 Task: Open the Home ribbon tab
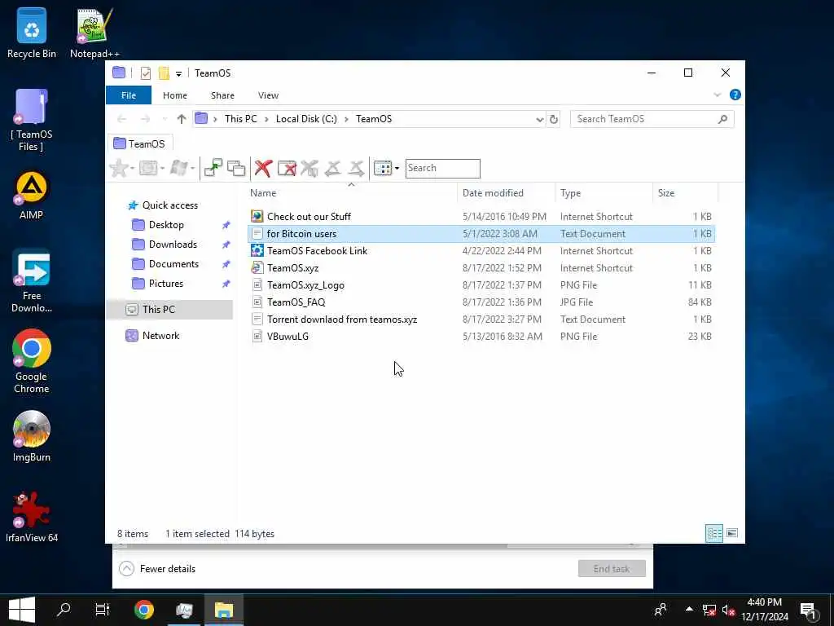[x=175, y=95]
